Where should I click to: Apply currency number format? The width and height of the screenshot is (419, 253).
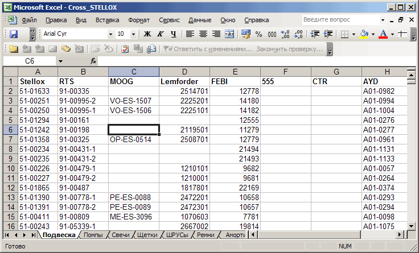click(245, 34)
